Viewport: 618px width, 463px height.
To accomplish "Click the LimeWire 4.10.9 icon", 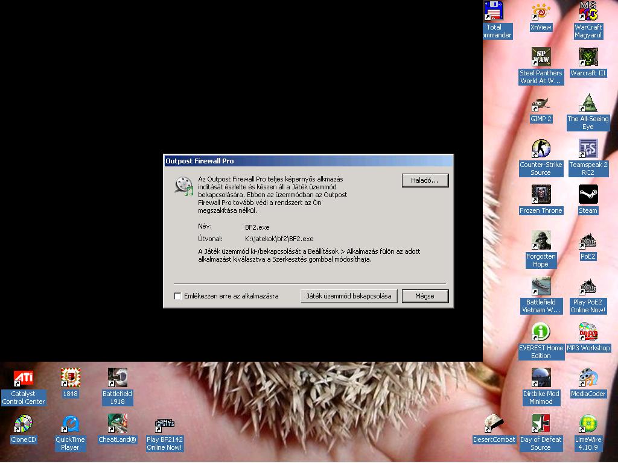I will 588,424.
